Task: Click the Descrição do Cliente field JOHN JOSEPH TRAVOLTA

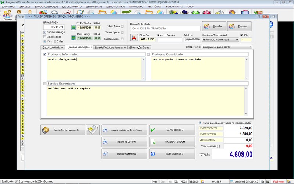Action: [165, 29]
